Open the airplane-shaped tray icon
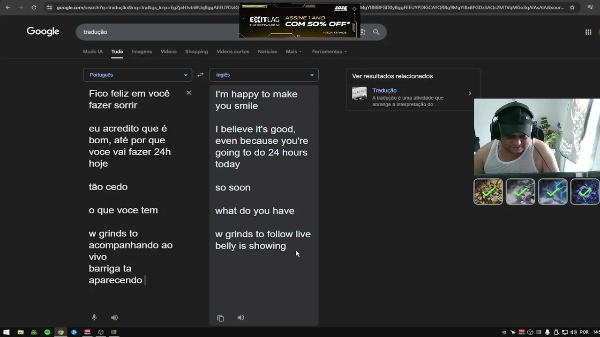 click(513, 332)
